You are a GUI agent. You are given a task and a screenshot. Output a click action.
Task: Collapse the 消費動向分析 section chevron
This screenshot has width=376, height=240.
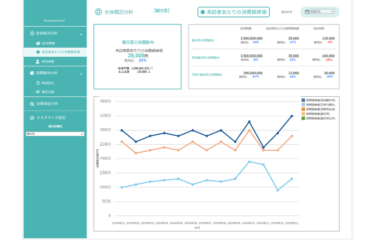coord(81,74)
